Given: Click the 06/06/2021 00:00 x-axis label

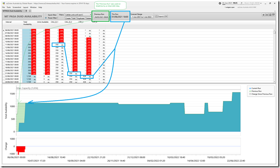Looking at the screenshot, I should tap(16, 157).
